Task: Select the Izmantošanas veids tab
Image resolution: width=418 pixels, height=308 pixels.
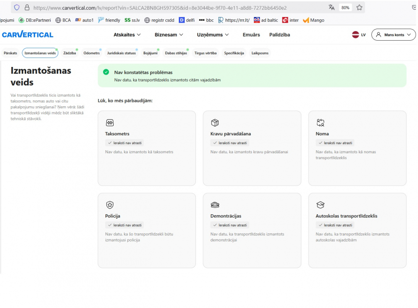Action: coord(40,53)
